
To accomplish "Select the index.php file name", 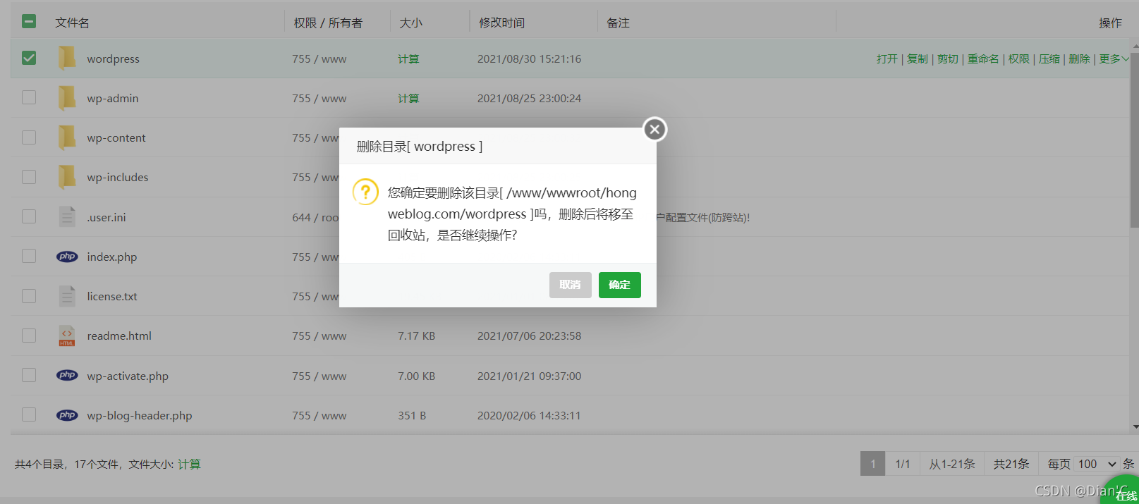I will tap(112, 257).
